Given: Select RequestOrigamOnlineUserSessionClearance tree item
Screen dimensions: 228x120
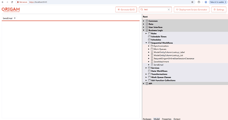Looking at the screenshot, I should [x=174, y=59].
